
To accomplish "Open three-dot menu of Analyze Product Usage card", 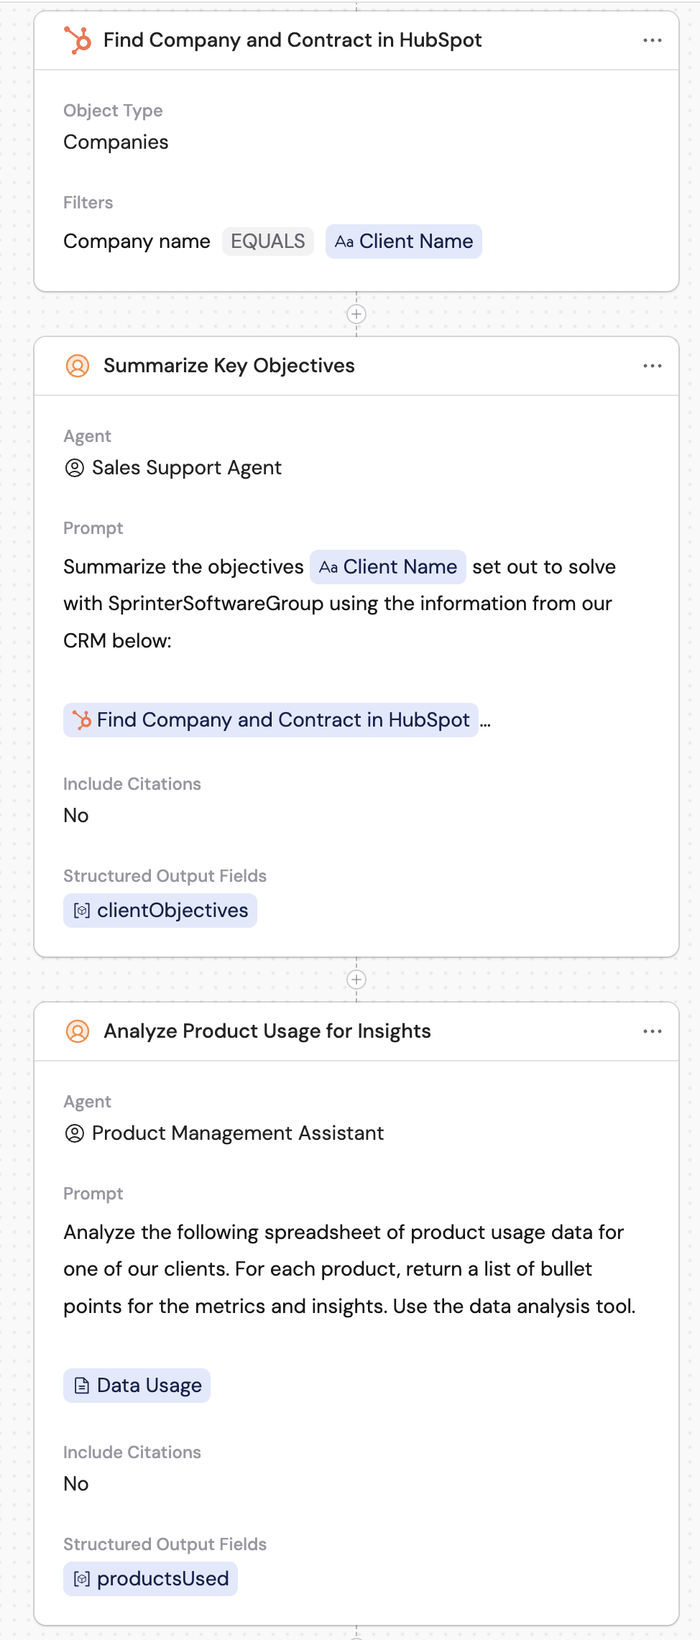I will [653, 1031].
